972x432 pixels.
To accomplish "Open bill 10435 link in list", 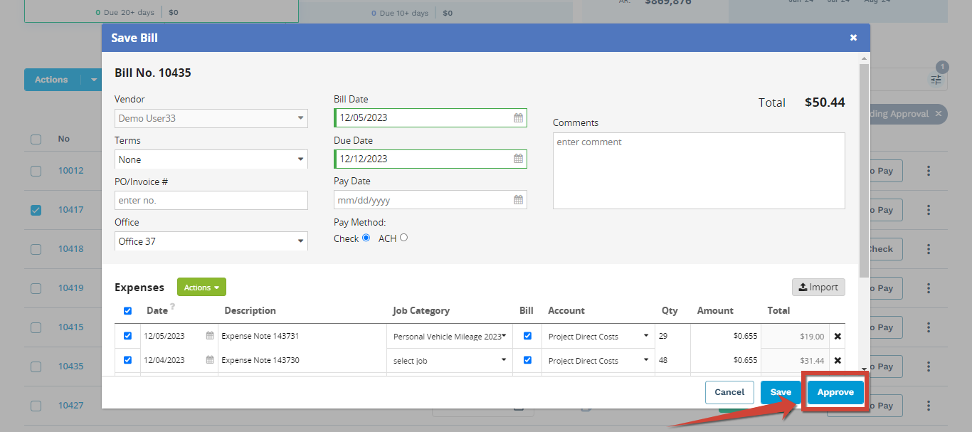I will tap(70, 367).
